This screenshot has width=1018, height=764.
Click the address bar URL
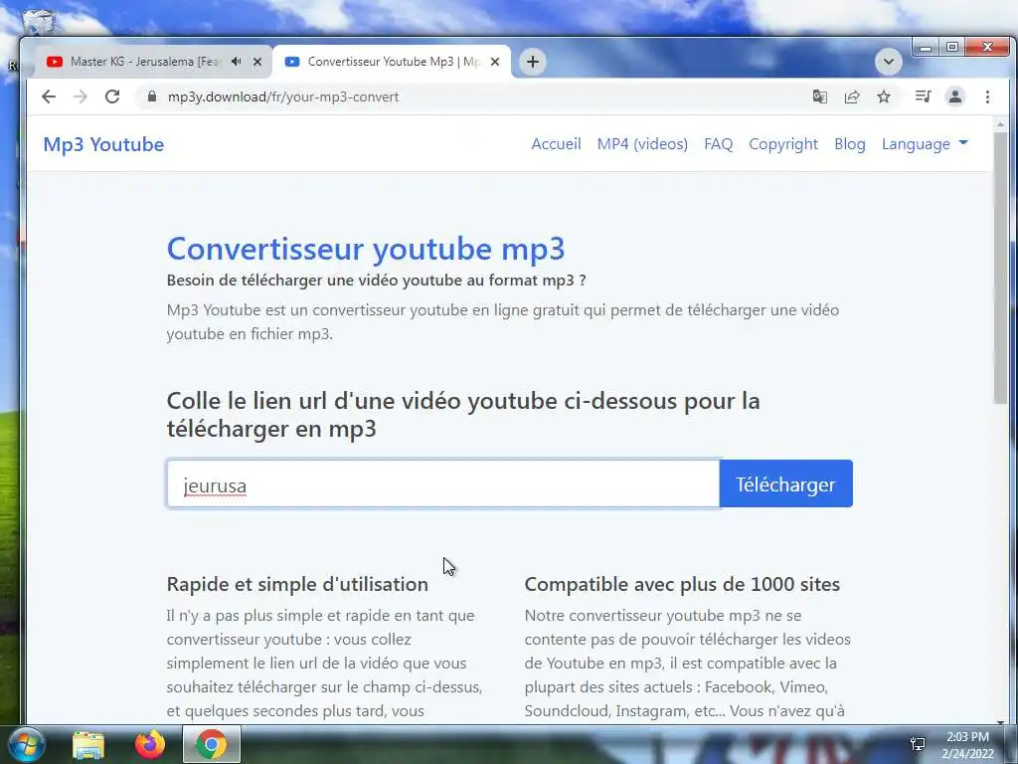click(283, 96)
